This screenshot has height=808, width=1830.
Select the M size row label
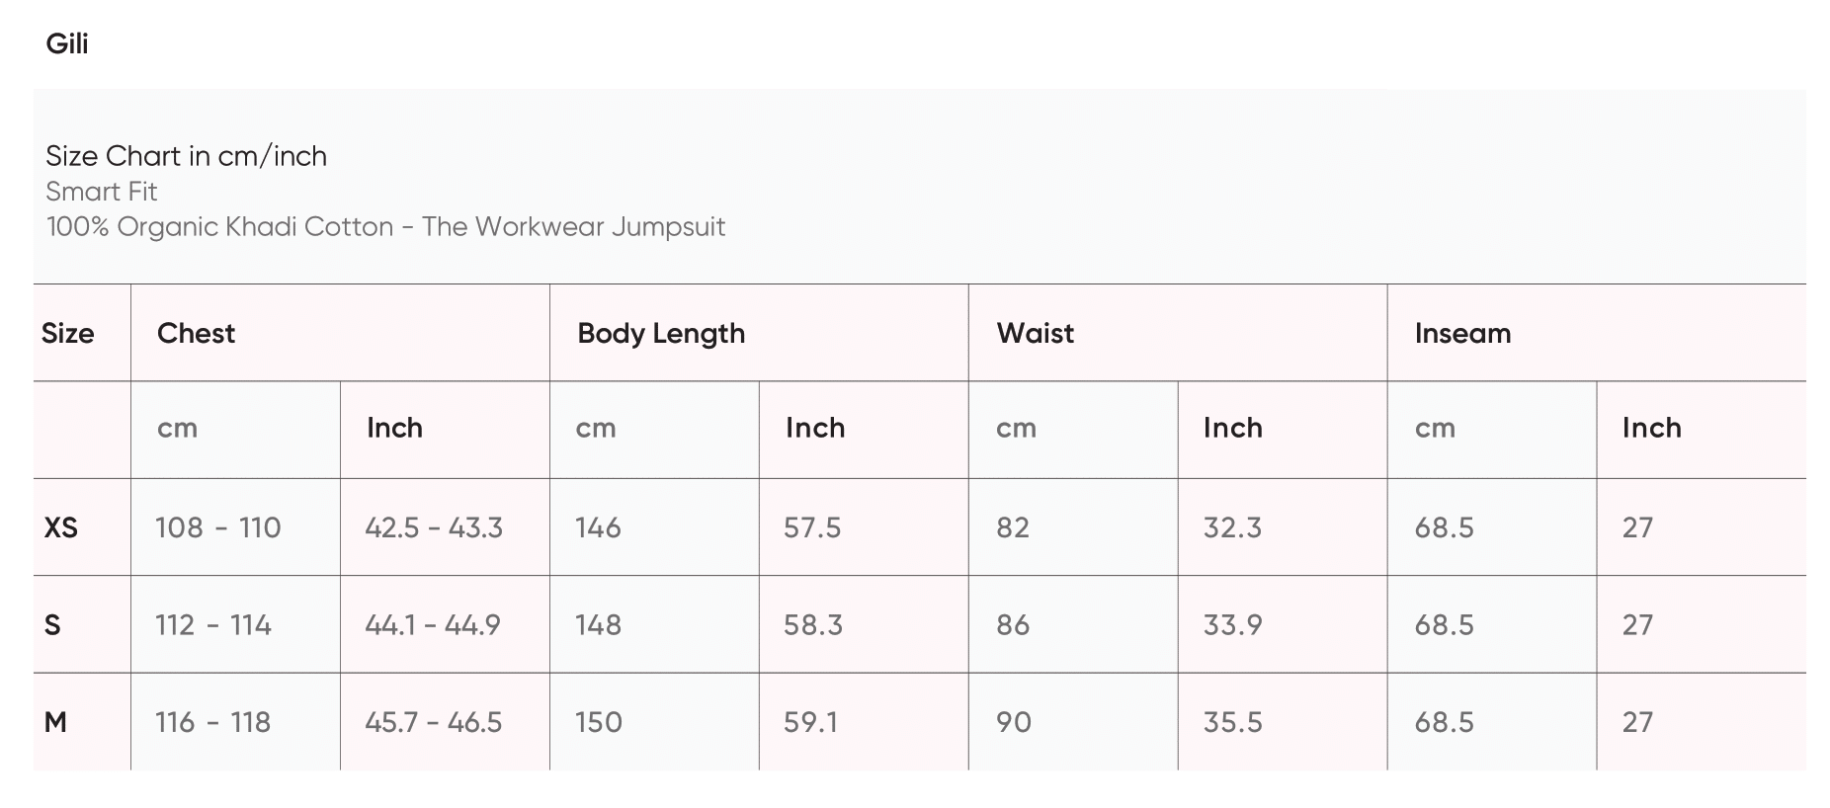(x=55, y=723)
